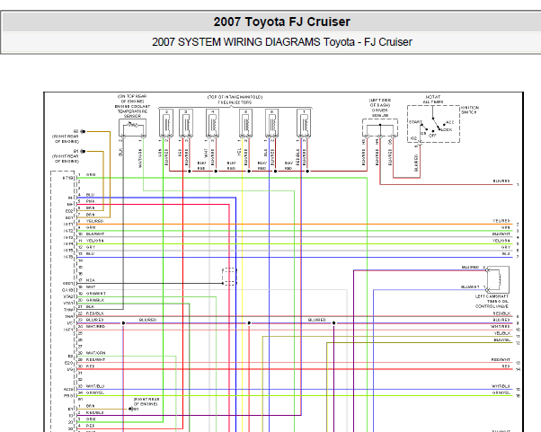Click the OFF position in ignition switch
This screenshot has height=432, width=541.
click(x=432, y=136)
